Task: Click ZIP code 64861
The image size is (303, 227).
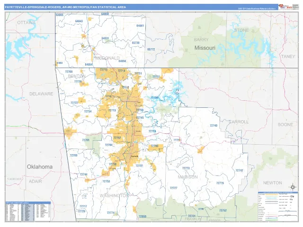Action: (140, 26)
